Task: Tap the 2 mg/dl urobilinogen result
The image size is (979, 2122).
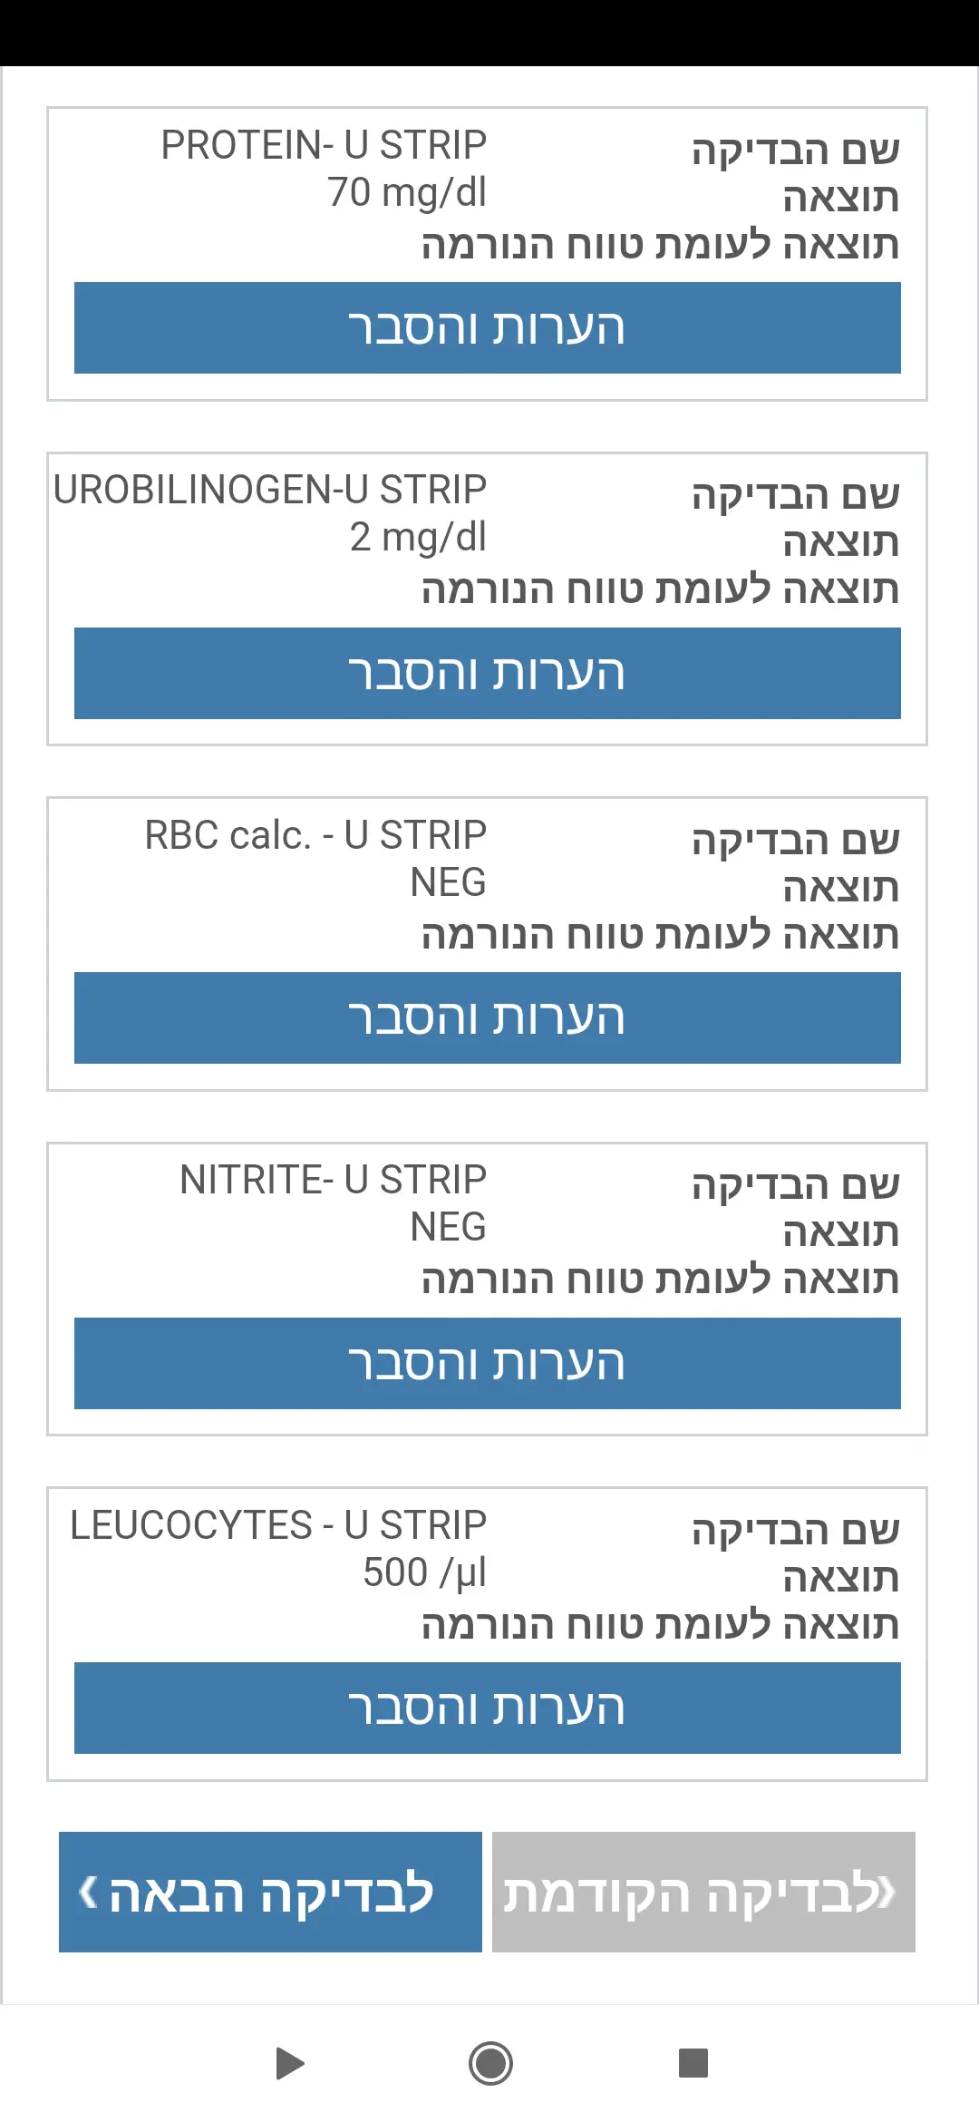Action: tap(418, 537)
